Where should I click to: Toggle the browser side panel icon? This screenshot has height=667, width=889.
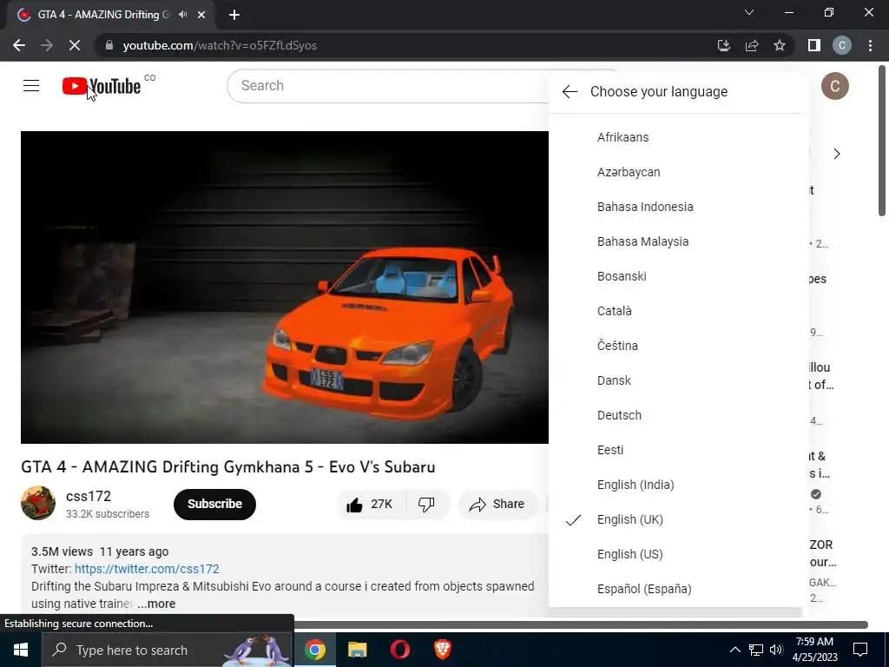click(814, 45)
